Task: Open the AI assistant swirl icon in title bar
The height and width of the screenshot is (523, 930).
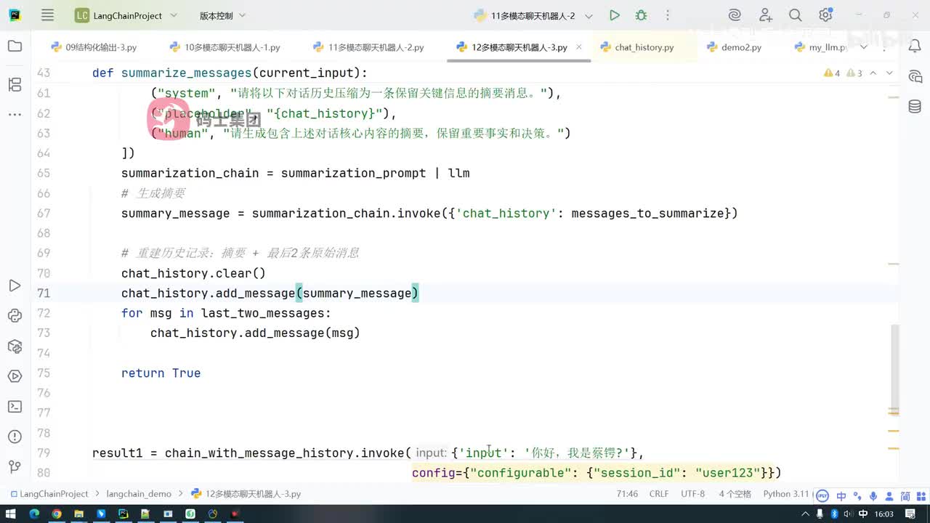Action: [735, 15]
